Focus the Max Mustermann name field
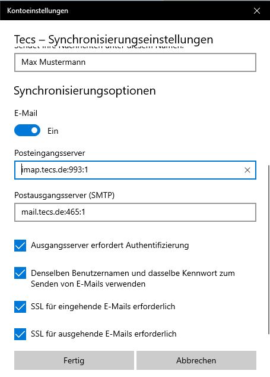270x377 pixels. tap(135, 62)
